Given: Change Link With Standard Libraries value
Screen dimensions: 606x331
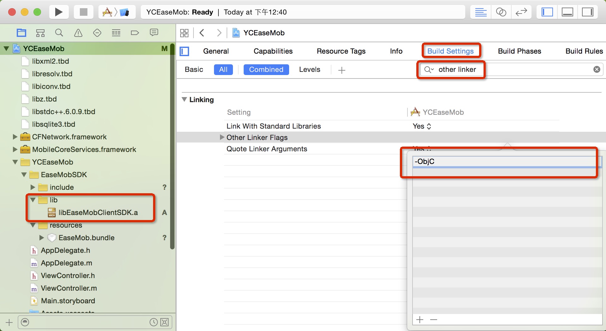Looking at the screenshot, I should [x=422, y=126].
